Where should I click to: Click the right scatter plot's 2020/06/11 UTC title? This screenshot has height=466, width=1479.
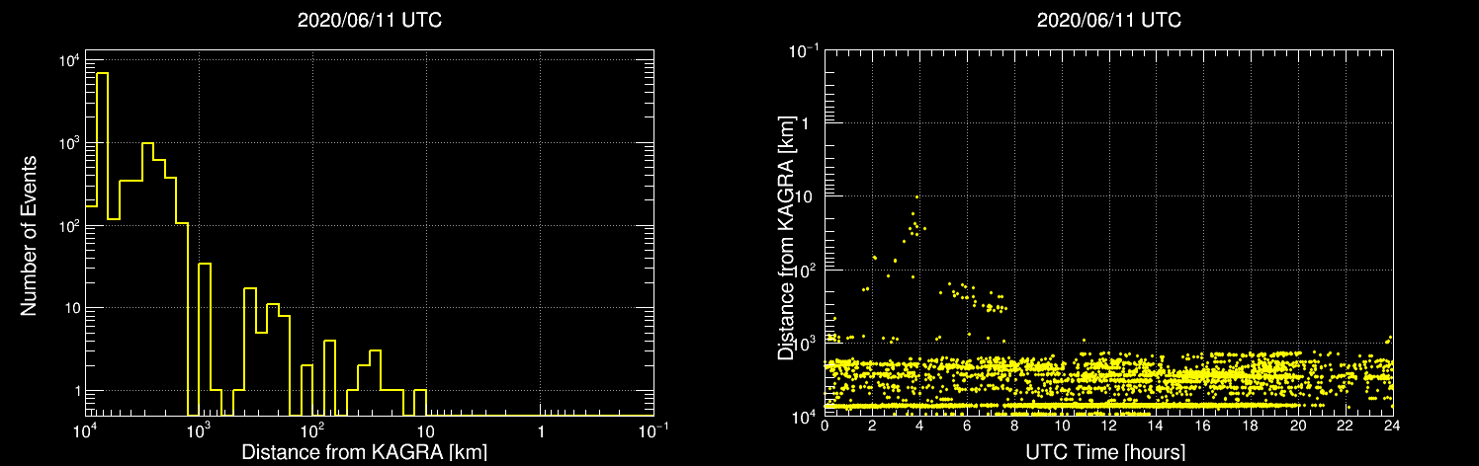[1108, 21]
